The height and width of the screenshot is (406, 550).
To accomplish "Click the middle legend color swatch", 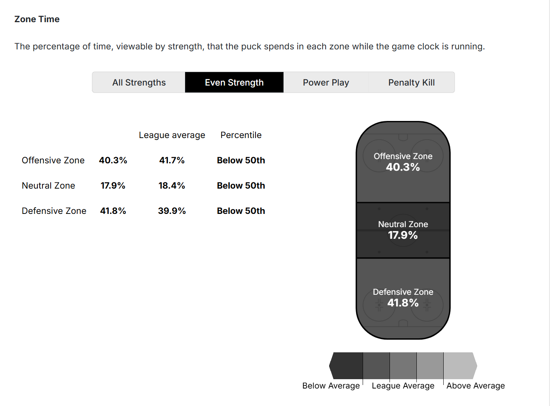I will 403,366.
